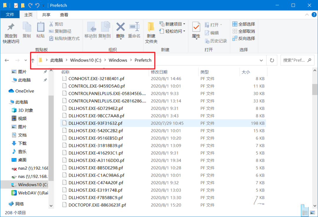The height and width of the screenshot is (217, 318).
Task: Click the 全部选择 (Select All) icon
Action: click(x=235, y=24)
